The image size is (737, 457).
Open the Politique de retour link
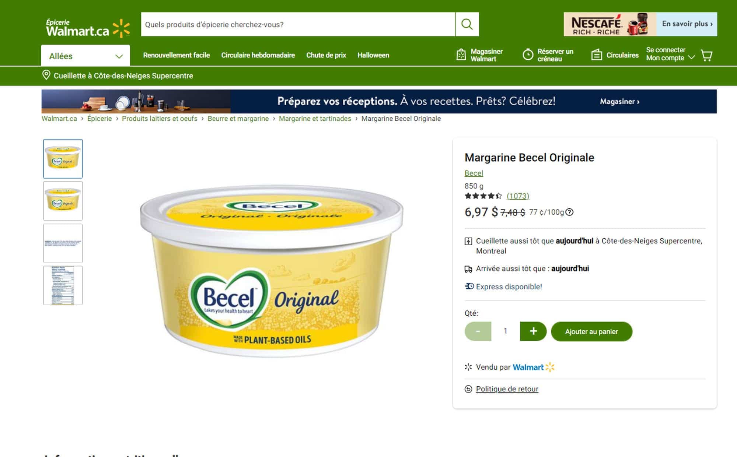[507, 389]
